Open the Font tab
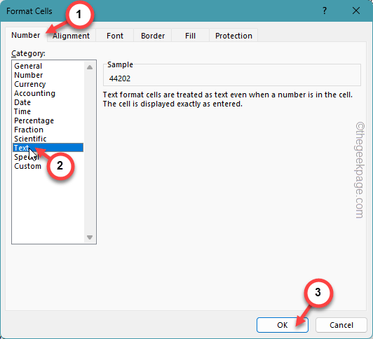This screenshot has height=339, width=373. (x=115, y=36)
